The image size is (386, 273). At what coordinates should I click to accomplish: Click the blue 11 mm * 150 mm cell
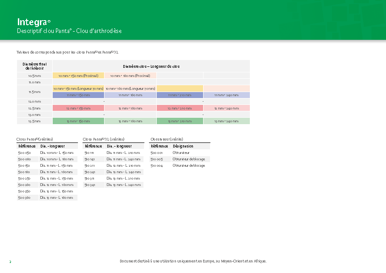[78, 95]
